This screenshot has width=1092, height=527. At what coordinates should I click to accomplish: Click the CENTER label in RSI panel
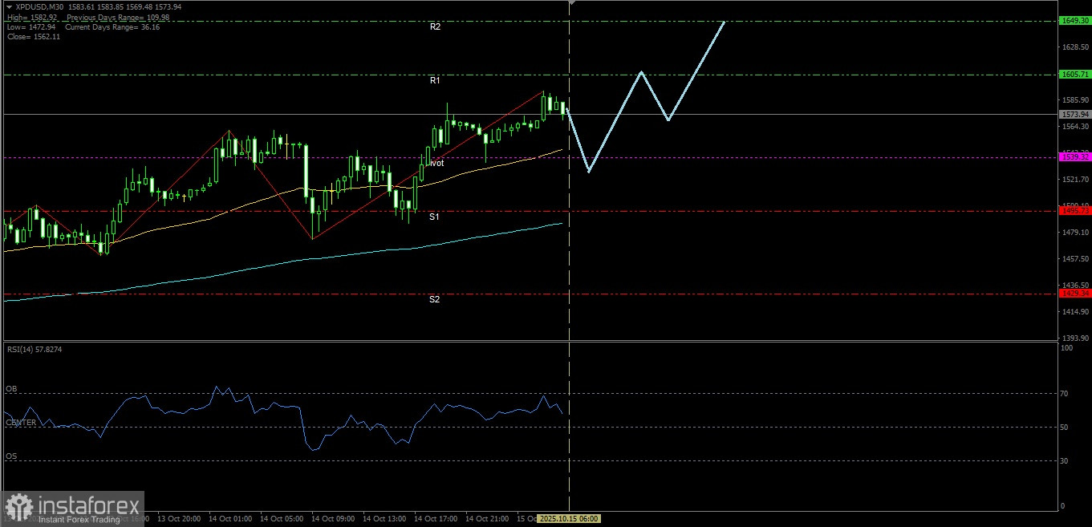[x=22, y=423]
